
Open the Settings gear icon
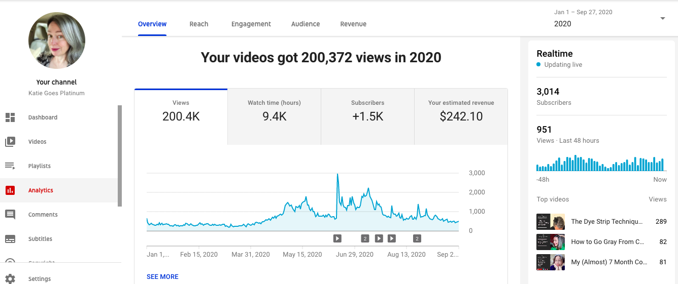point(10,279)
